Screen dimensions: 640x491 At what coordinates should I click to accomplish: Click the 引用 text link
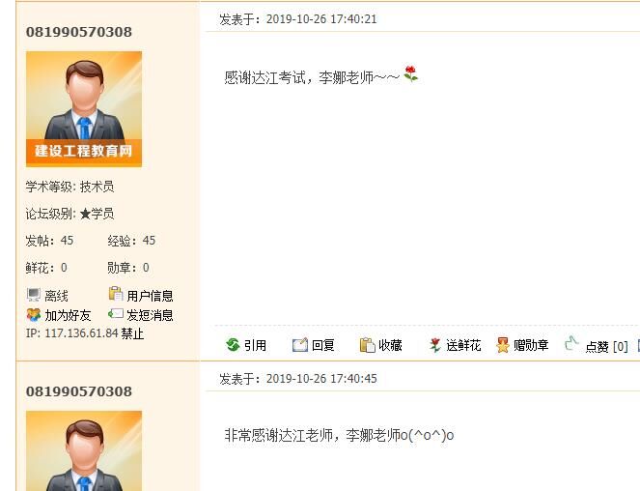255,345
